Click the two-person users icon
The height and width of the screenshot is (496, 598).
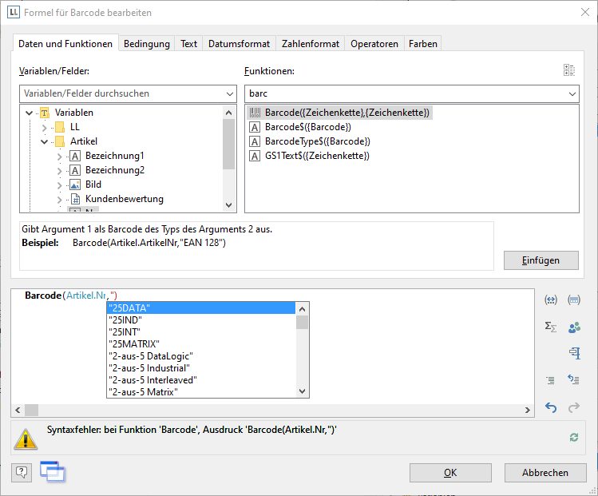(574, 327)
